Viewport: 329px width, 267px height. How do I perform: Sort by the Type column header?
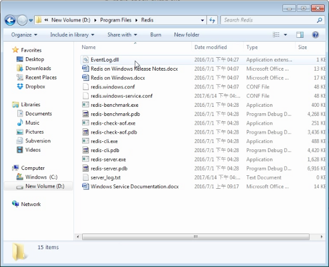click(252, 47)
